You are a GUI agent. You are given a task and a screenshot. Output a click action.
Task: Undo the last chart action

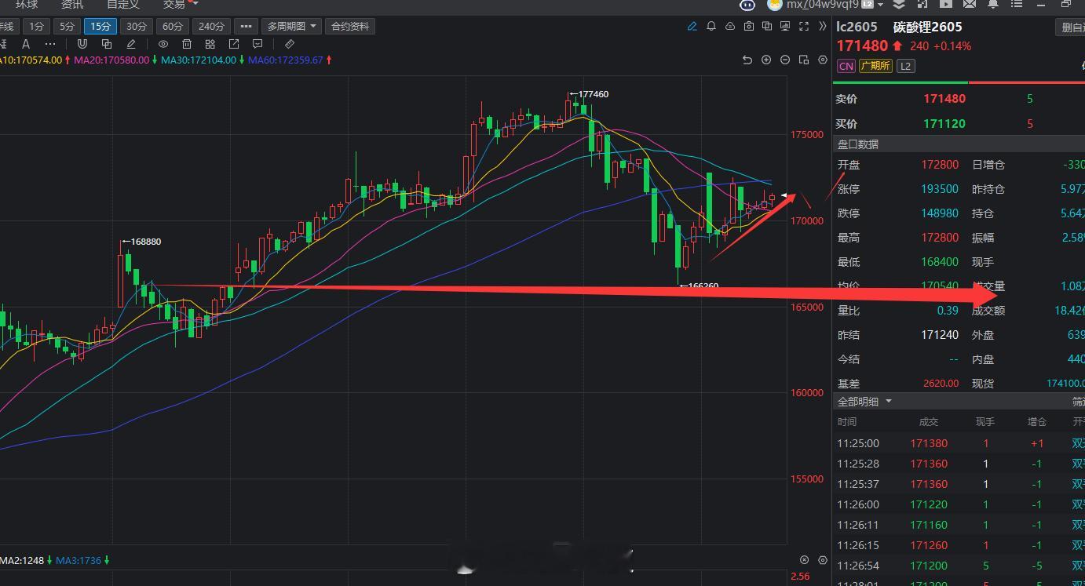[747, 60]
